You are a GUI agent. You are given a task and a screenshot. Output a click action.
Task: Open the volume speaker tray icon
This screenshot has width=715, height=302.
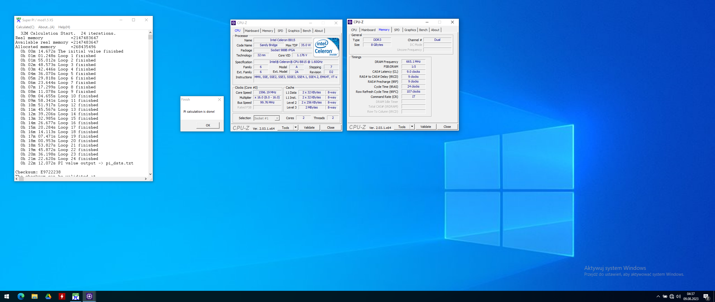(x=678, y=296)
